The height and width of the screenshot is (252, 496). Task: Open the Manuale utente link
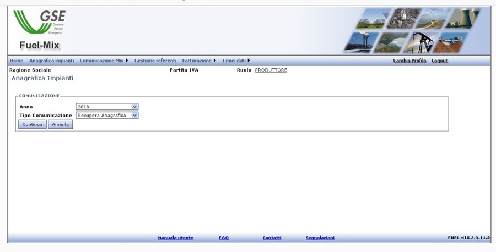point(176,238)
